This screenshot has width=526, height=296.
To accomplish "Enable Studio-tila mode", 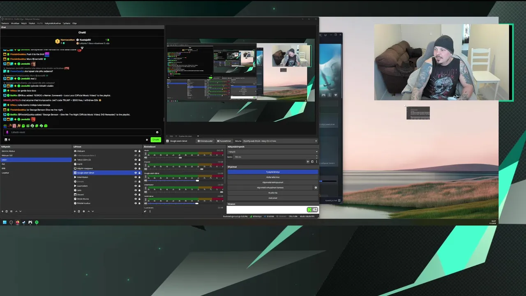I will 273,193.
